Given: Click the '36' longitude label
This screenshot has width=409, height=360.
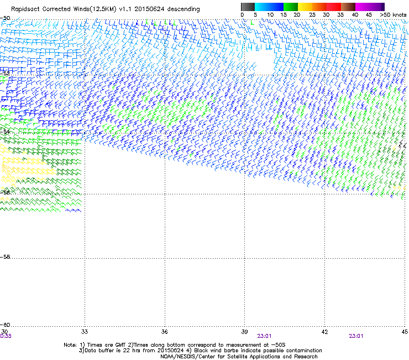Looking at the screenshot, I should (x=164, y=332).
